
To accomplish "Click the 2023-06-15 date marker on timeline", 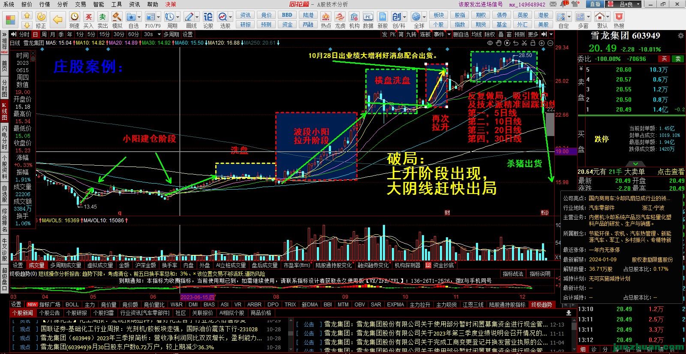I will pyautogui.click(x=198, y=297).
